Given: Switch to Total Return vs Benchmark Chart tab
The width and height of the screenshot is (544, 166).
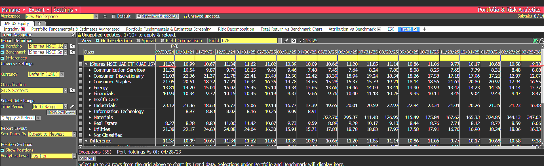Looking at the screenshot, I should pos(291,29).
